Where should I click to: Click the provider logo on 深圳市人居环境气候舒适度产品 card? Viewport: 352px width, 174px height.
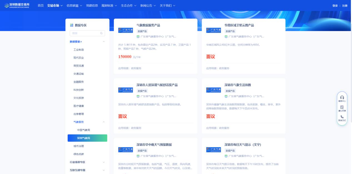coord(126,90)
